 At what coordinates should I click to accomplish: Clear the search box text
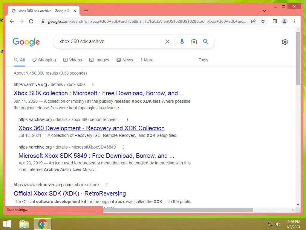tap(167, 41)
